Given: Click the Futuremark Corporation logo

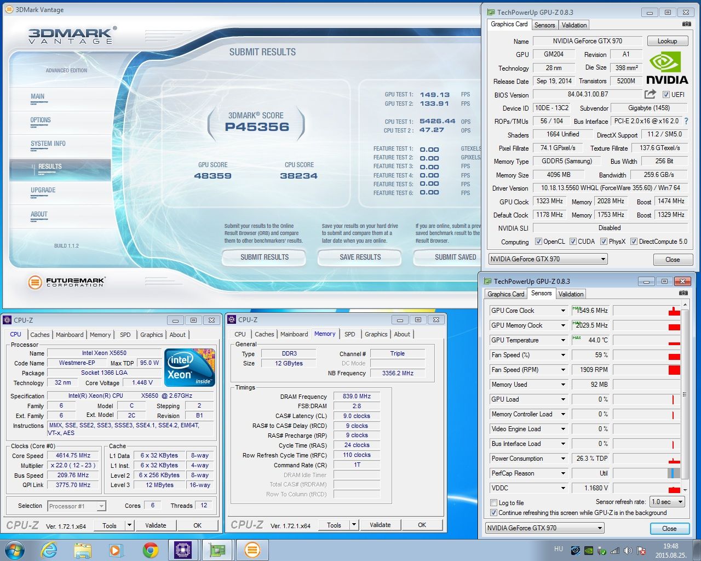Looking at the screenshot, I should pyautogui.click(x=66, y=282).
